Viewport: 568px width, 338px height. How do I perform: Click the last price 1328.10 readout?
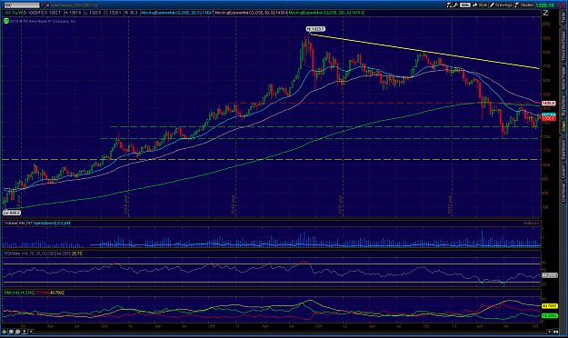pos(544,5)
